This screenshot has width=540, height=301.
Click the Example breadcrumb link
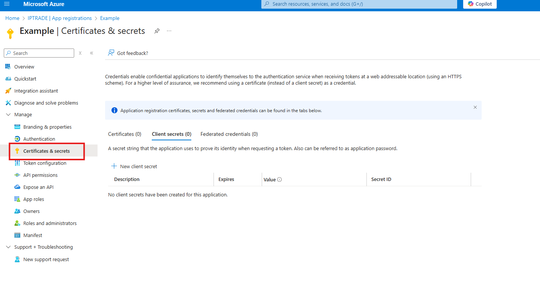point(110,18)
